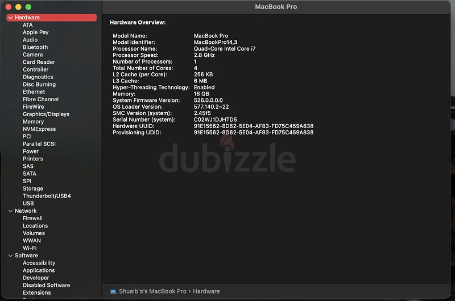Click the Hardware UUID value
The width and height of the screenshot is (455, 301).
pyautogui.click(x=254, y=126)
